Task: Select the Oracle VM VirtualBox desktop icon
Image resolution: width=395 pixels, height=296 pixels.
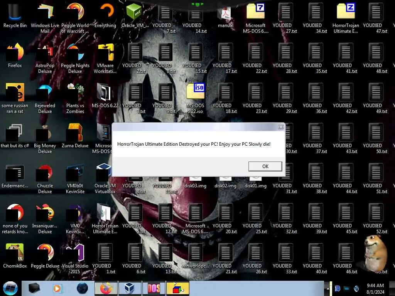Action: click(105, 179)
